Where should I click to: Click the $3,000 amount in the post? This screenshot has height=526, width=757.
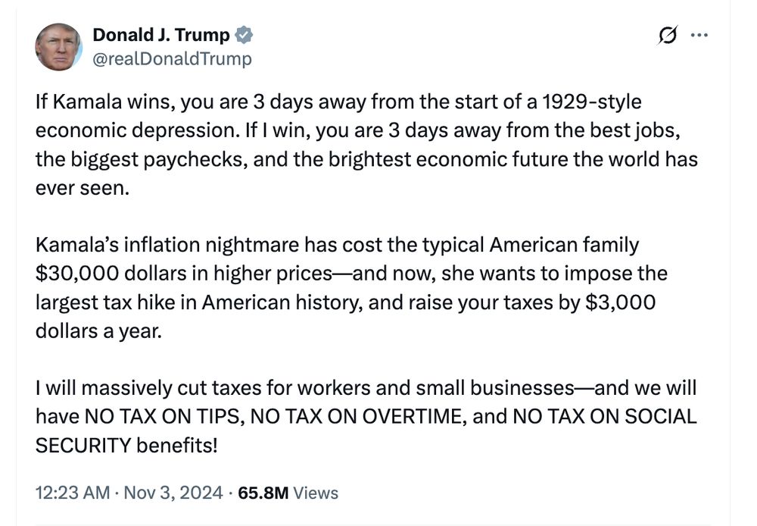pyautogui.click(x=621, y=302)
